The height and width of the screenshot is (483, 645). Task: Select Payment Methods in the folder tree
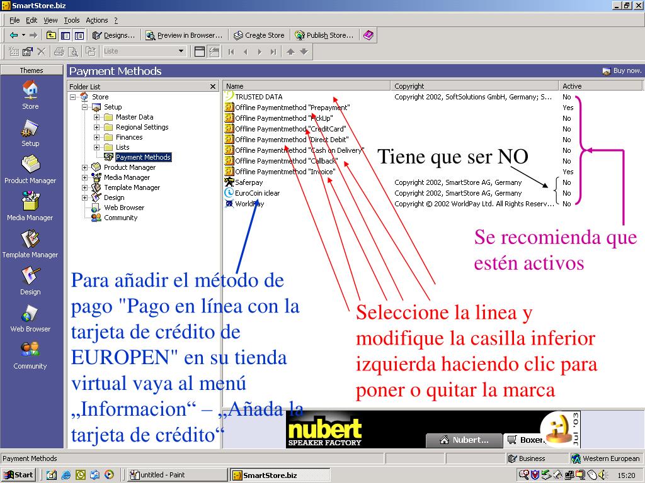(143, 157)
